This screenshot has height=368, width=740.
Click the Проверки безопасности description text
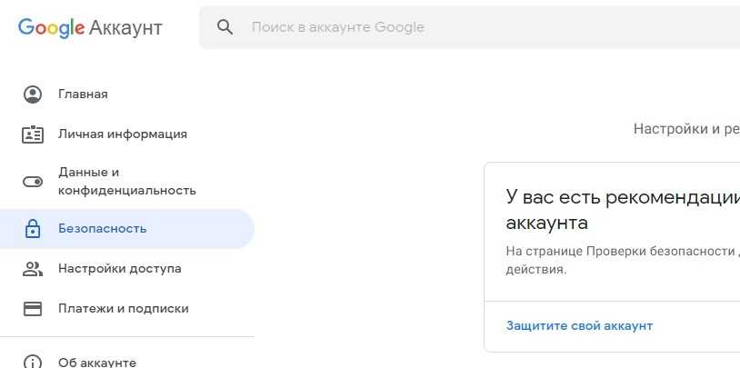tap(622, 260)
